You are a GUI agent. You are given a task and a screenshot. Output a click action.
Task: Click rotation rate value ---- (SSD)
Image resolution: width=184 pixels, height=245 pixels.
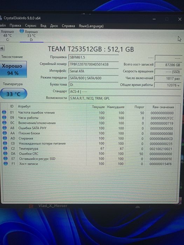(x=168, y=72)
